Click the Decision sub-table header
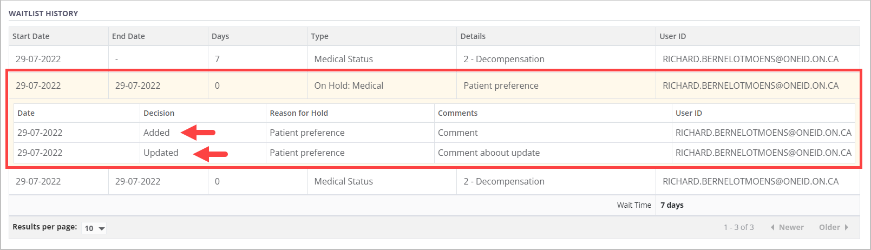 pos(159,113)
